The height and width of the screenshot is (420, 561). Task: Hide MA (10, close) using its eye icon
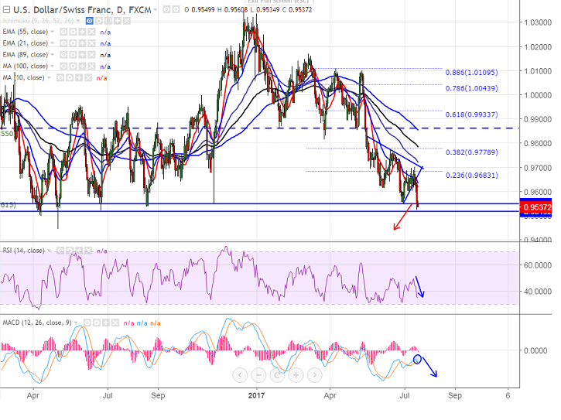pos(60,77)
